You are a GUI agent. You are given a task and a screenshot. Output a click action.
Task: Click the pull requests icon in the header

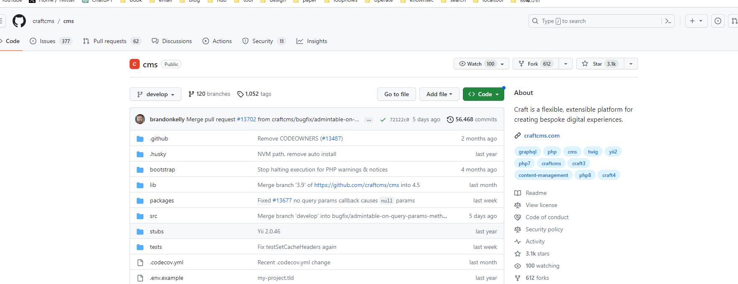point(734,21)
